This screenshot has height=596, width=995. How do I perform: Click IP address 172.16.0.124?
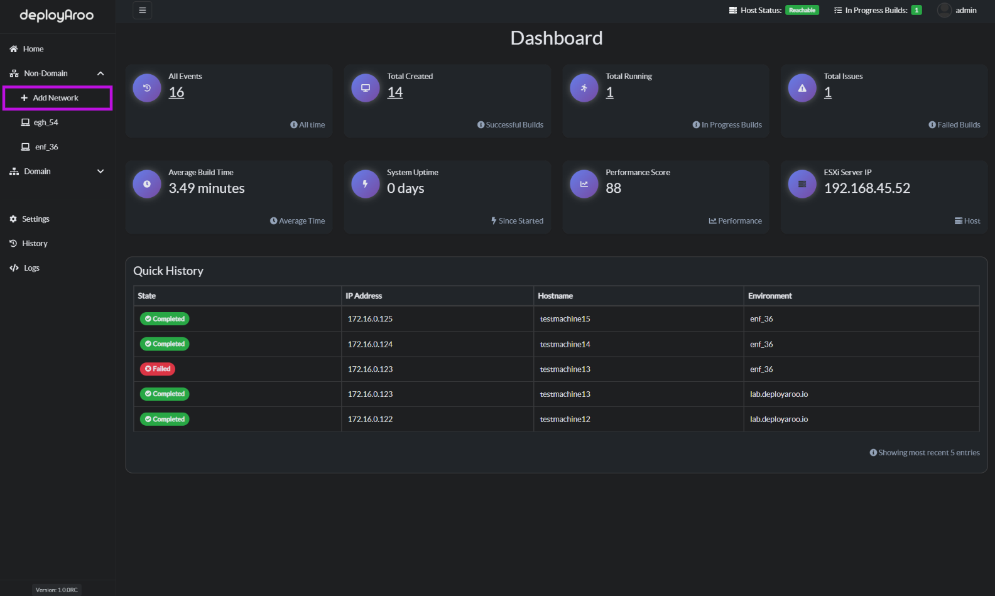pyautogui.click(x=370, y=344)
